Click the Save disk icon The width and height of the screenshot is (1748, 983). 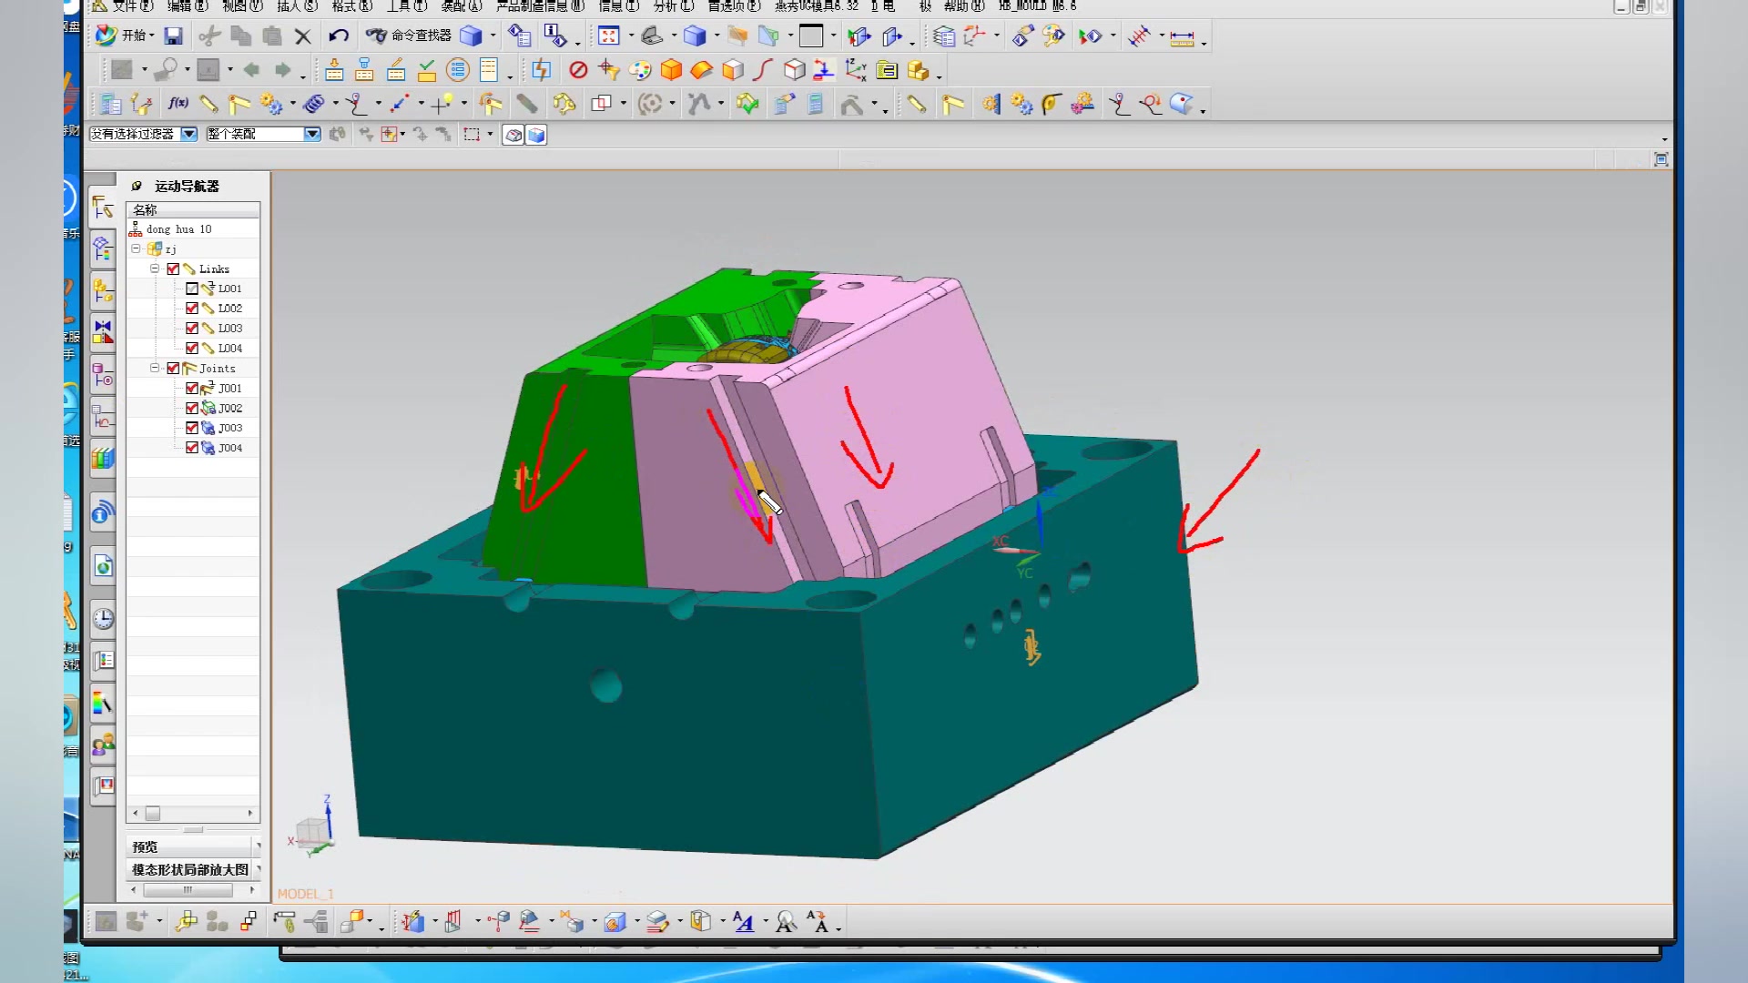(173, 35)
